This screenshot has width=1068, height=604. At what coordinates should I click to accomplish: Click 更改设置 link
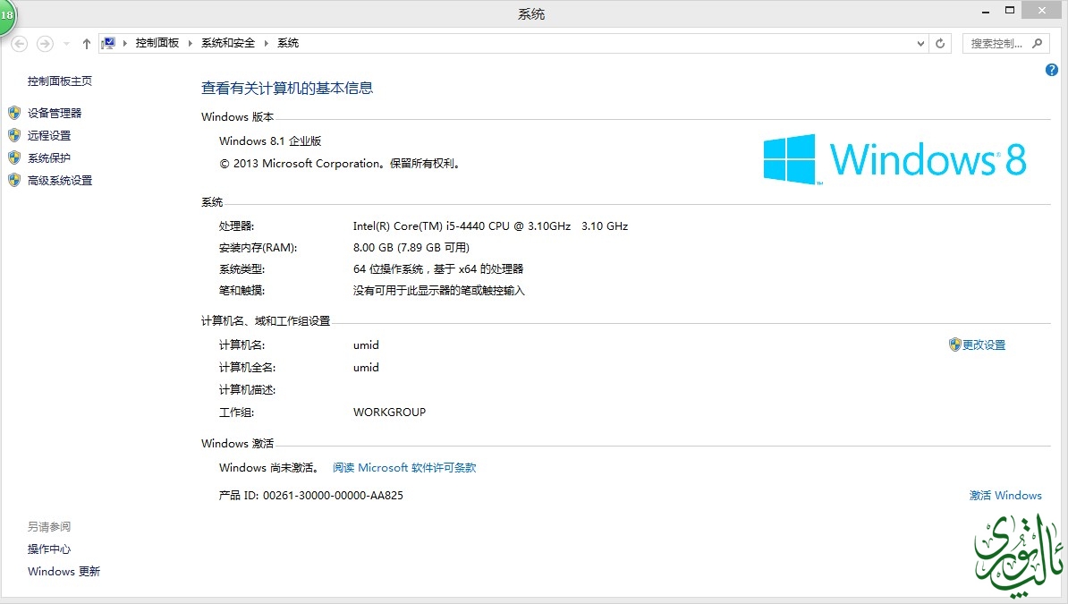coord(984,345)
